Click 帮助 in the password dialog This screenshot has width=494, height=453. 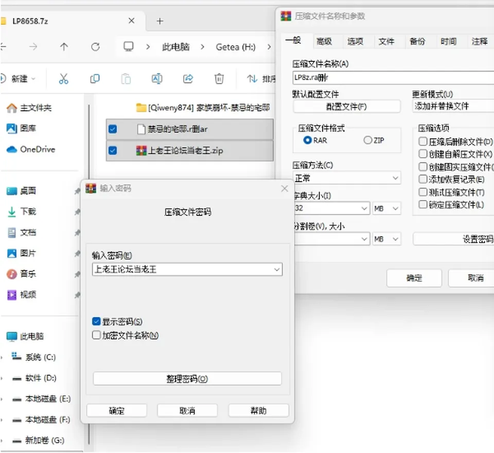click(x=258, y=410)
